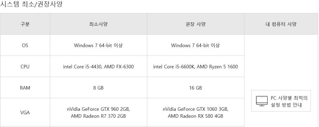Click the OS row label

[25, 45]
